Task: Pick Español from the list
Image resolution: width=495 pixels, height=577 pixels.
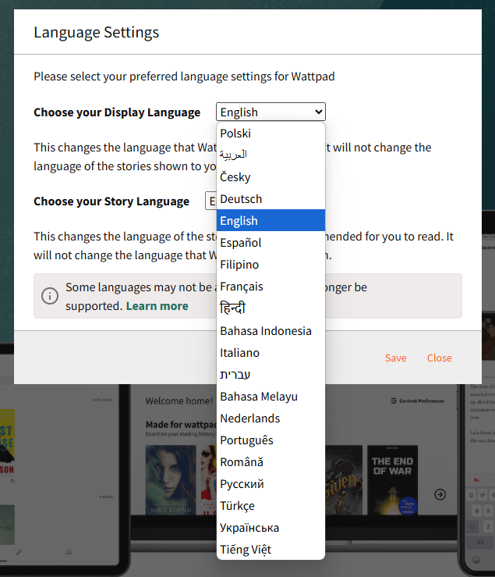Action: [270, 243]
